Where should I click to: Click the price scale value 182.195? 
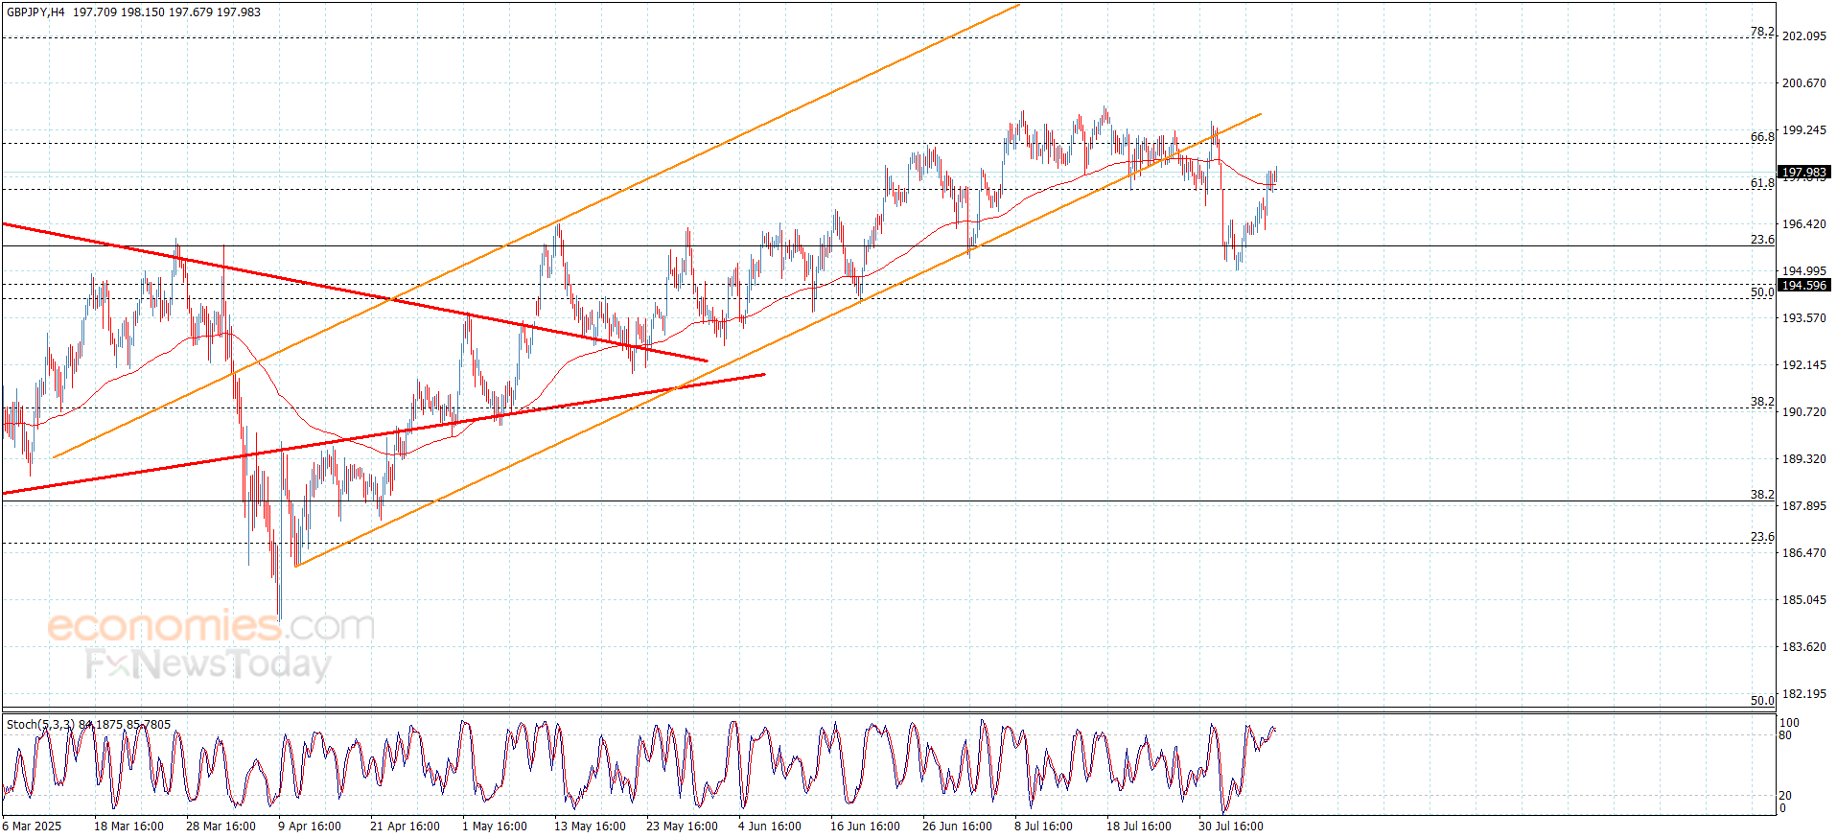point(1803,694)
